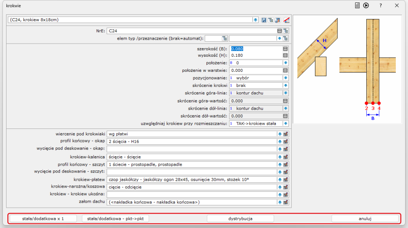Click the edit icon for profil końcowy - okap
This screenshot has width=408, height=228.
click(286, 141)
